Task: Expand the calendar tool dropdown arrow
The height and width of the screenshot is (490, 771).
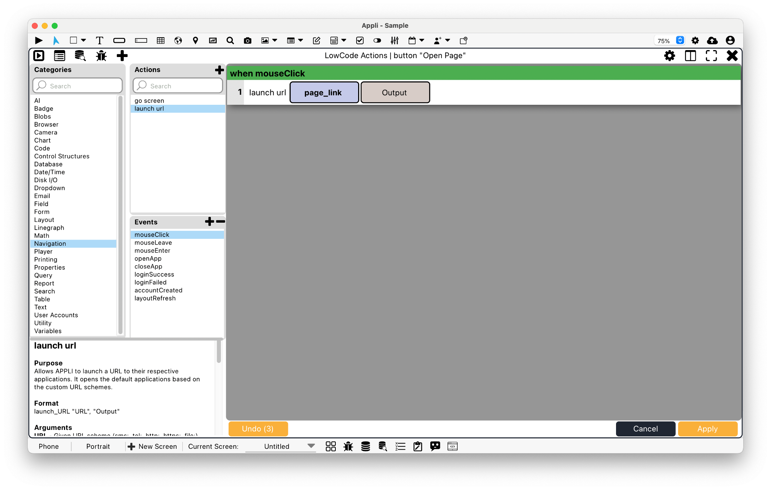Action: [422, 40]
